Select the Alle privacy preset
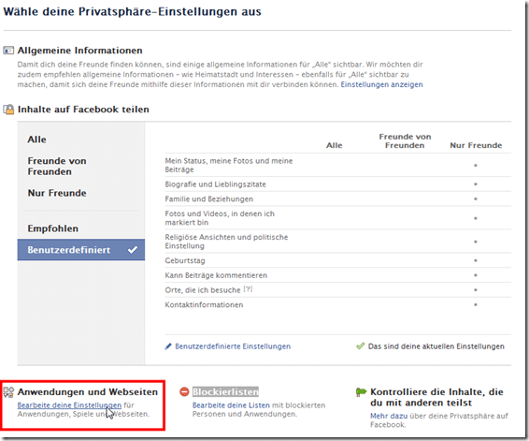This screenshot has height=441, width=529. [36, 140]
